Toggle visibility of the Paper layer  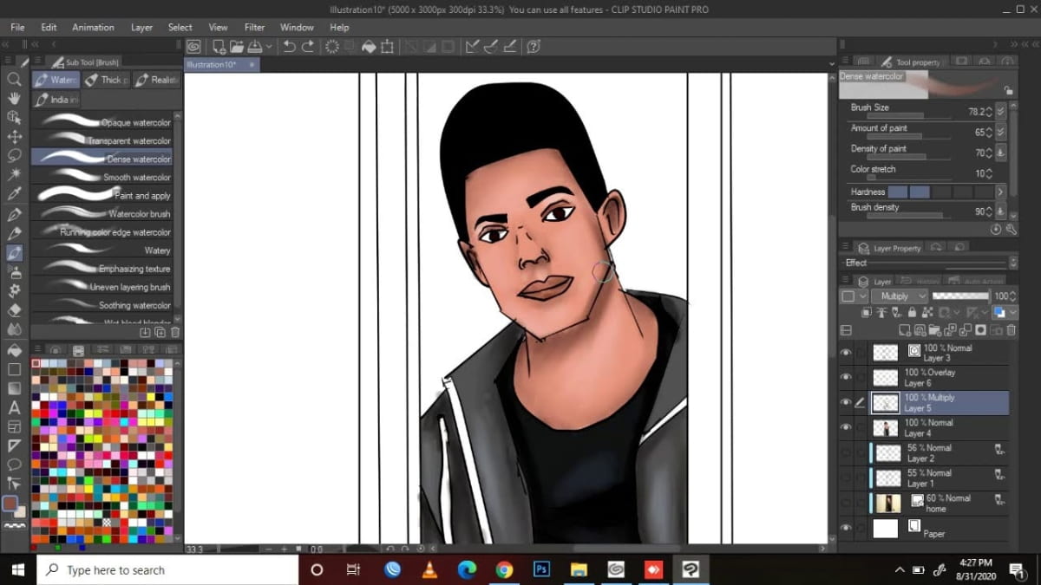pyautogui.click(x=846, y=527)
